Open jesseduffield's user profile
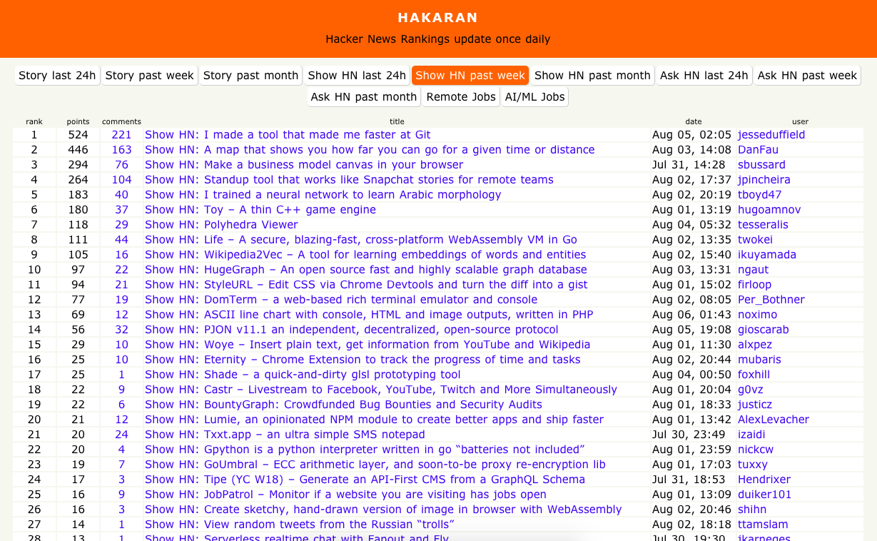This screenshot has width=877, height=541. [771, 134]
